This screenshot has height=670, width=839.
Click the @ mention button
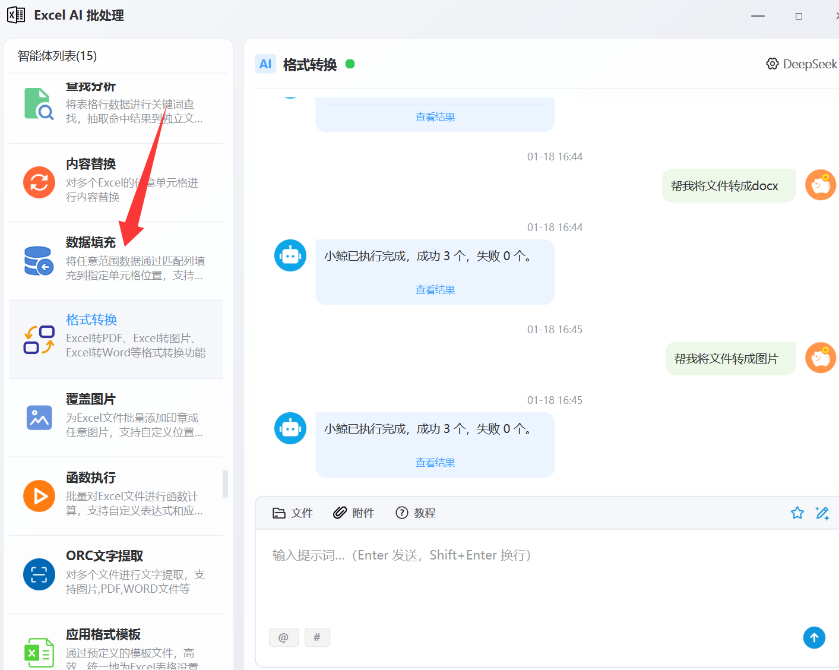point(284,637)
